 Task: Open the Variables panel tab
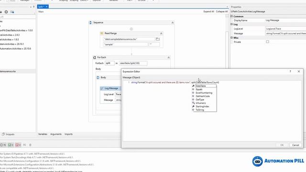click(43, 134)
